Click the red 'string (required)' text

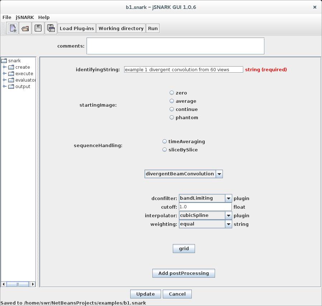click(266, 70)
